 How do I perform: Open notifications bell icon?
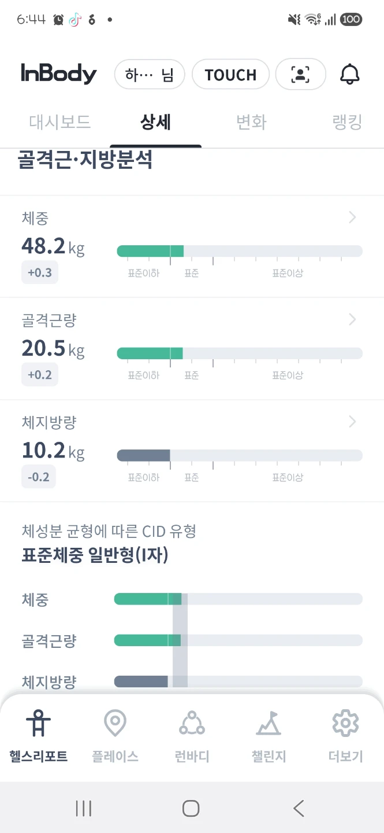(349, 74)
